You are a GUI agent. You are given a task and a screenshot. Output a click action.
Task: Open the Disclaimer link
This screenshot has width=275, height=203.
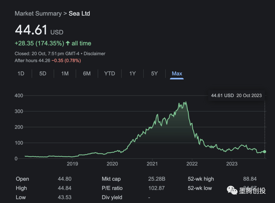point(94,53)
